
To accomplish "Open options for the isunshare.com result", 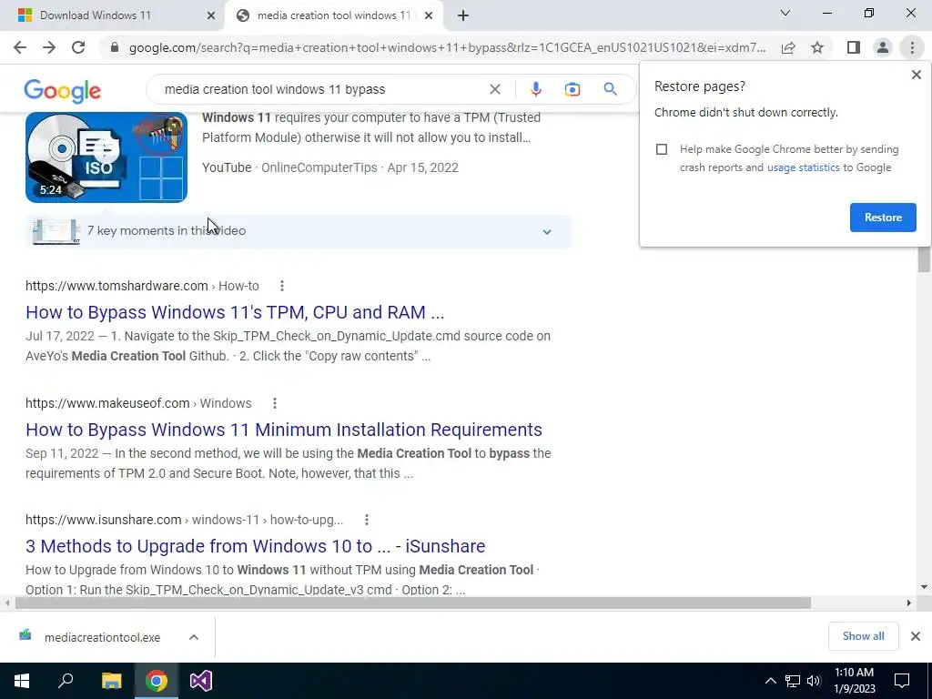I will point(366,520).
